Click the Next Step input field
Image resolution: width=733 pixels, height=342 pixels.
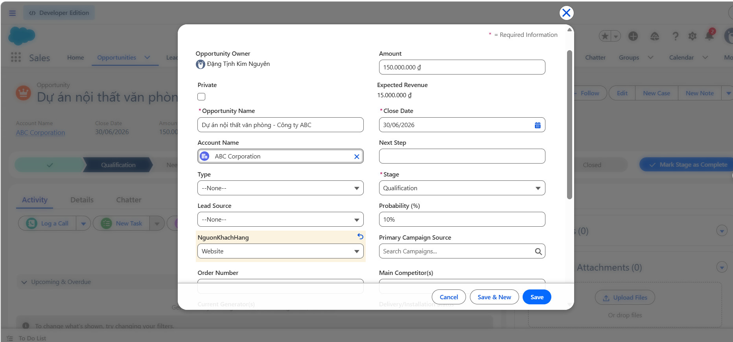(x=462, y=156)
